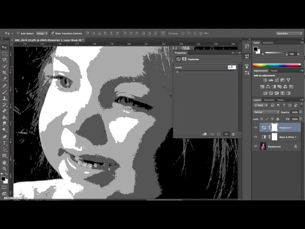Select the Move tool in the toolbar

tap(4, 47)
